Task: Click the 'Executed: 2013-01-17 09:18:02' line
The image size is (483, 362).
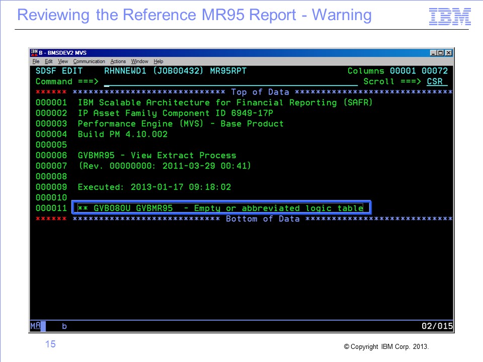Action: tap(154, 187)
